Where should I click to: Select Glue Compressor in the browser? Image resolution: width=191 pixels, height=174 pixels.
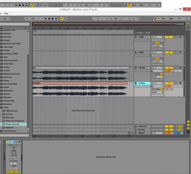pyautogui.click(x=11, y=60)
